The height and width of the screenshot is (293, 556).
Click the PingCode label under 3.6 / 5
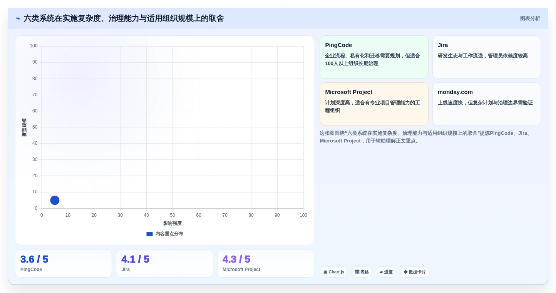click(31, 270)
